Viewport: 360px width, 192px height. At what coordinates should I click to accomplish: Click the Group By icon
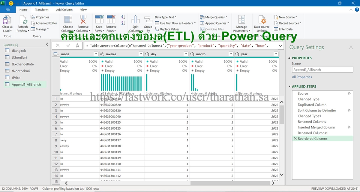click(148, 20)
